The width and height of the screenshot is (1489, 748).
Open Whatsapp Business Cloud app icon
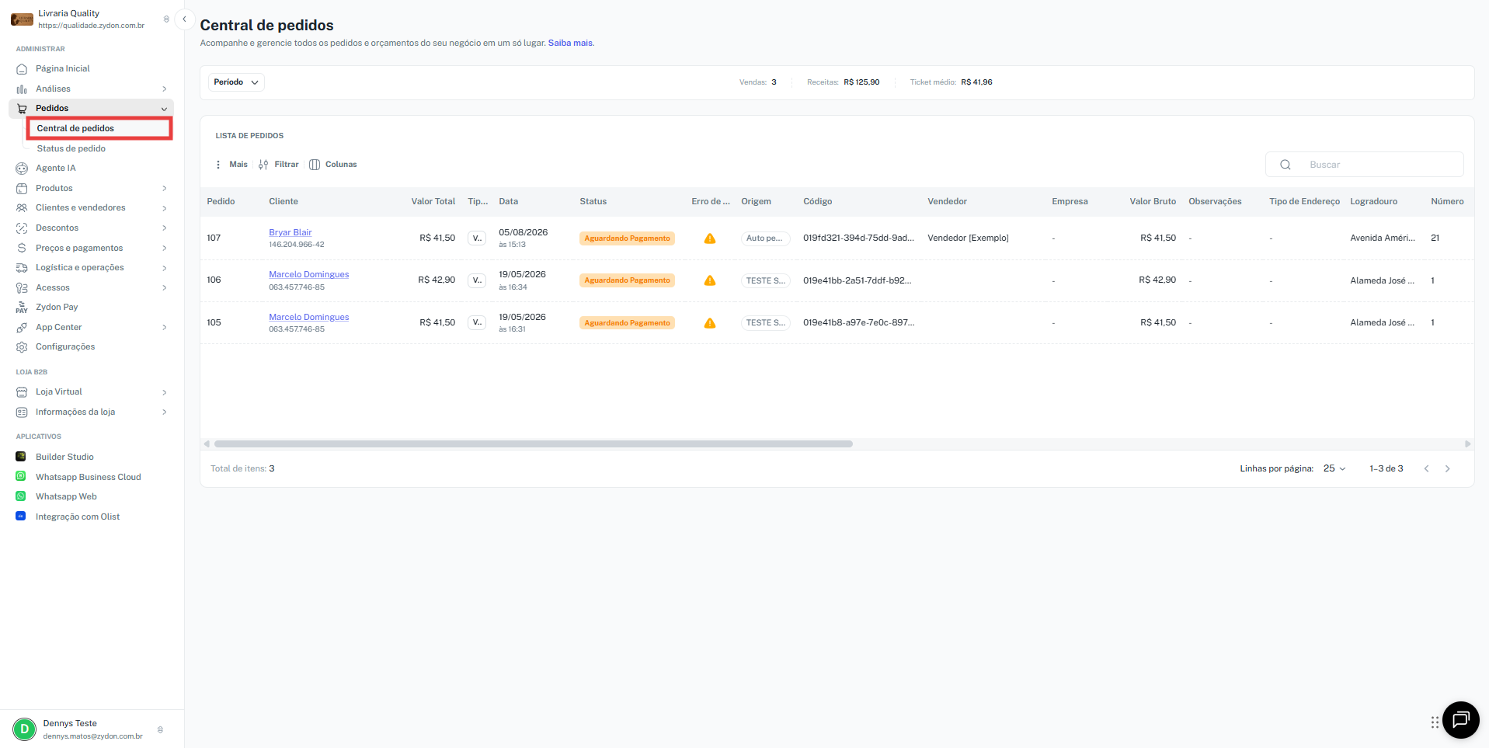(21, 476)
